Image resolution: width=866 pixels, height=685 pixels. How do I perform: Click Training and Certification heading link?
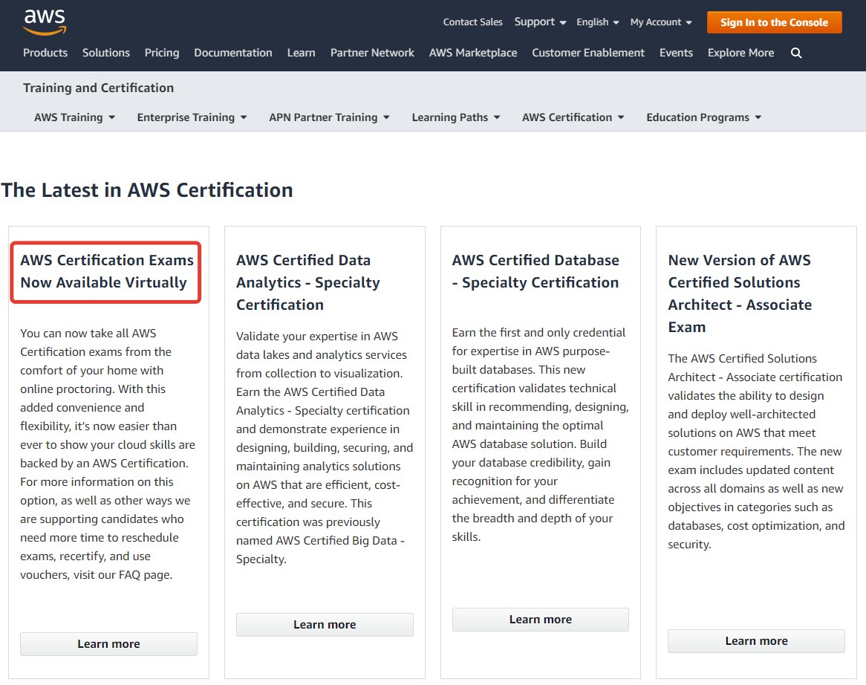98,88
